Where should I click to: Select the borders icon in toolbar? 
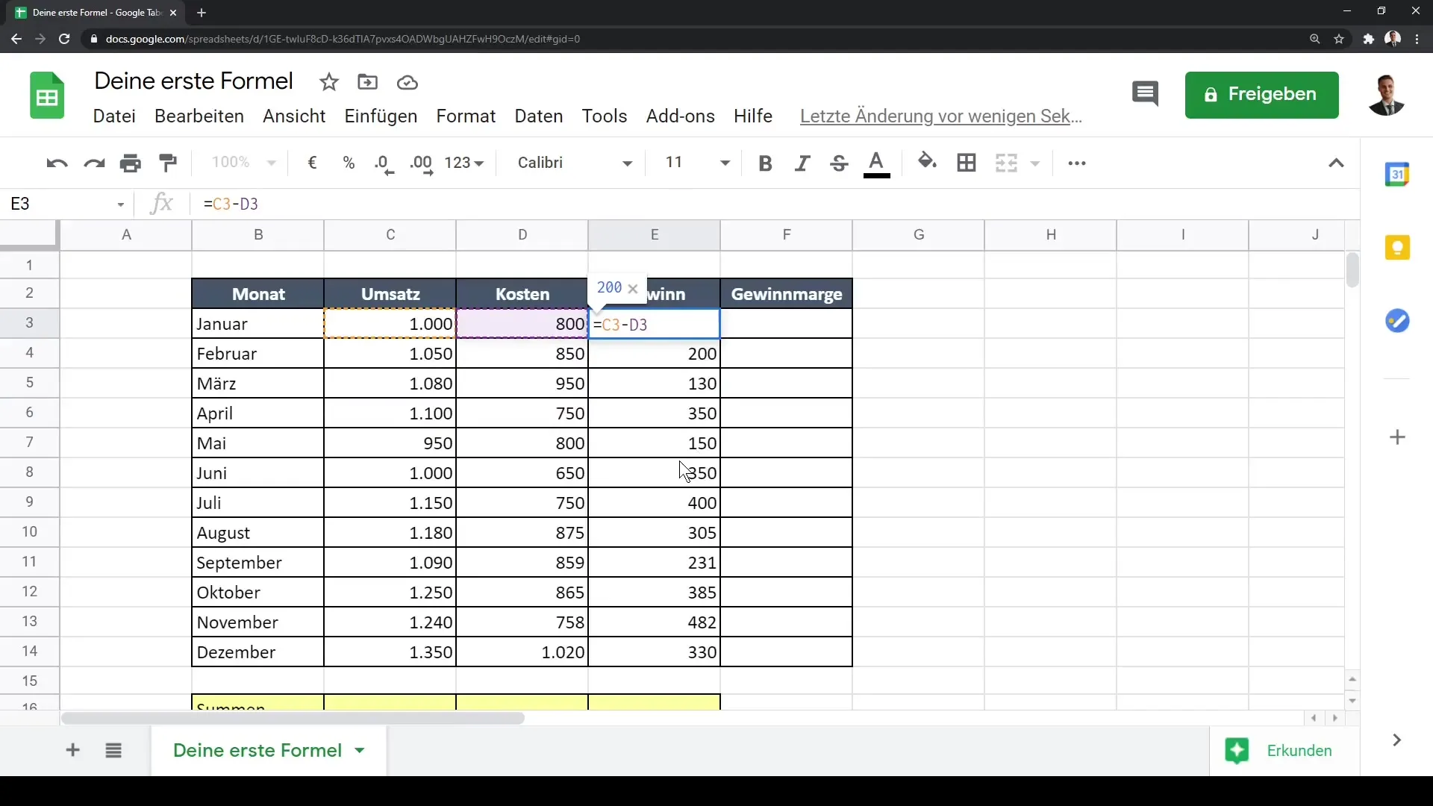pyautogui.click(x=969, y=163)
